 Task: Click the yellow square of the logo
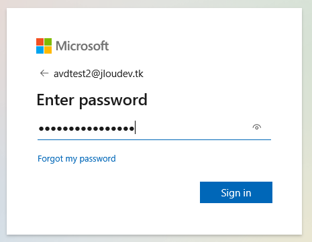pyautogui.click(x=48, y=50)
